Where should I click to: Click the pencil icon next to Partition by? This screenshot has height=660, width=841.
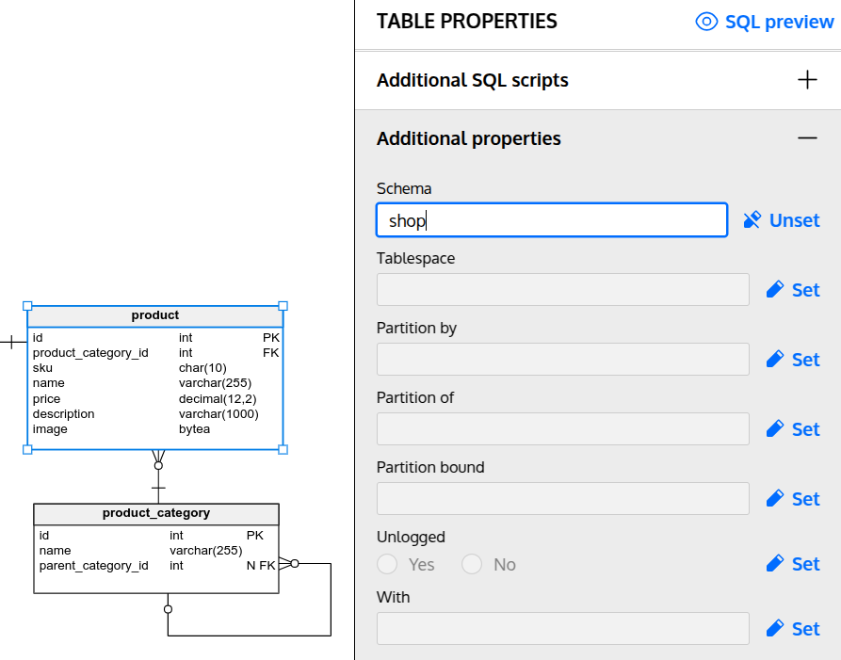(775, 360)
